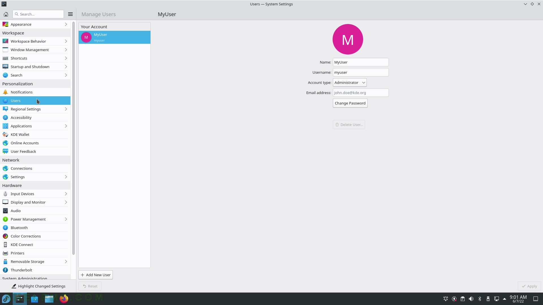543x305 pixels.
Task: Expand Display and Monitor category
Action: (x=35, y=202)
